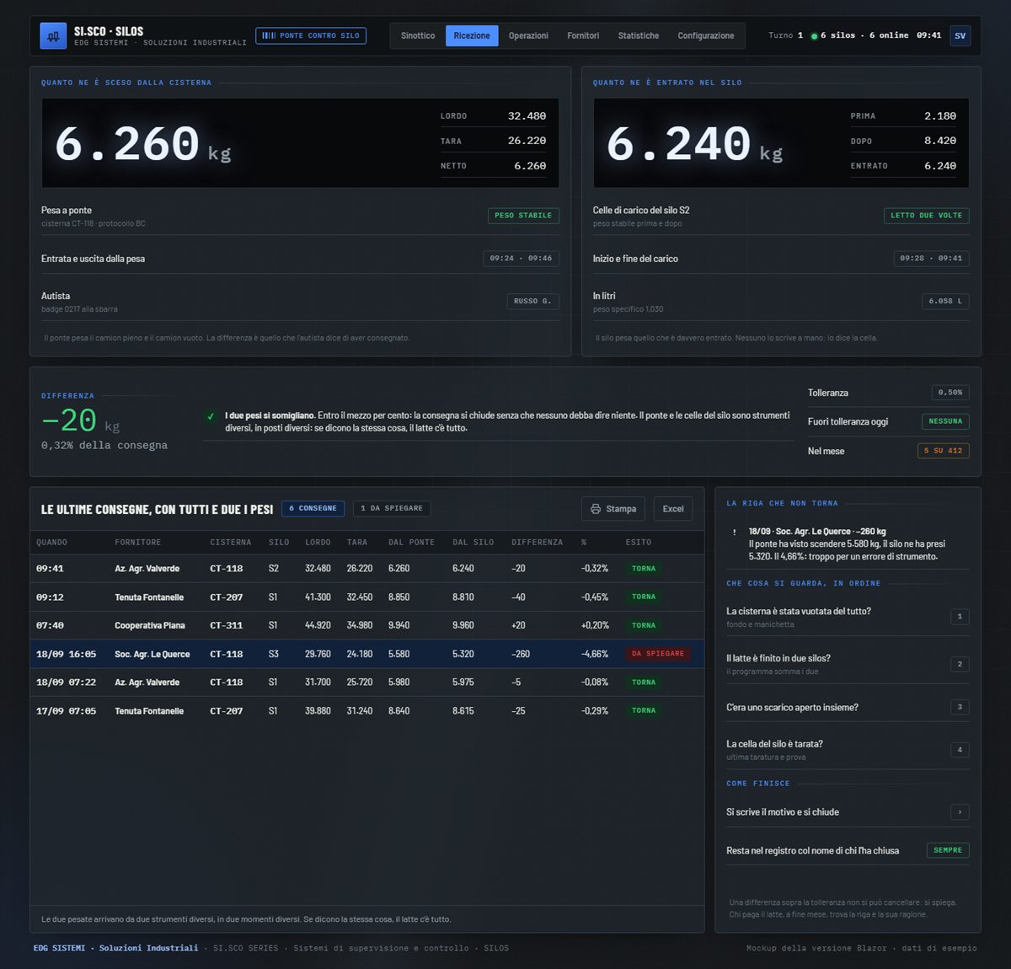Open the Statistiche tab
Image resolution: width=1011 pixels, height=969 pixels.
[x=639, y=35]
